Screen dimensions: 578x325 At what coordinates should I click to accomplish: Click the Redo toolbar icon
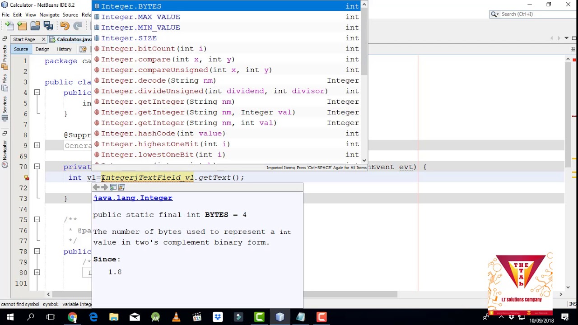tap(78, 26)
